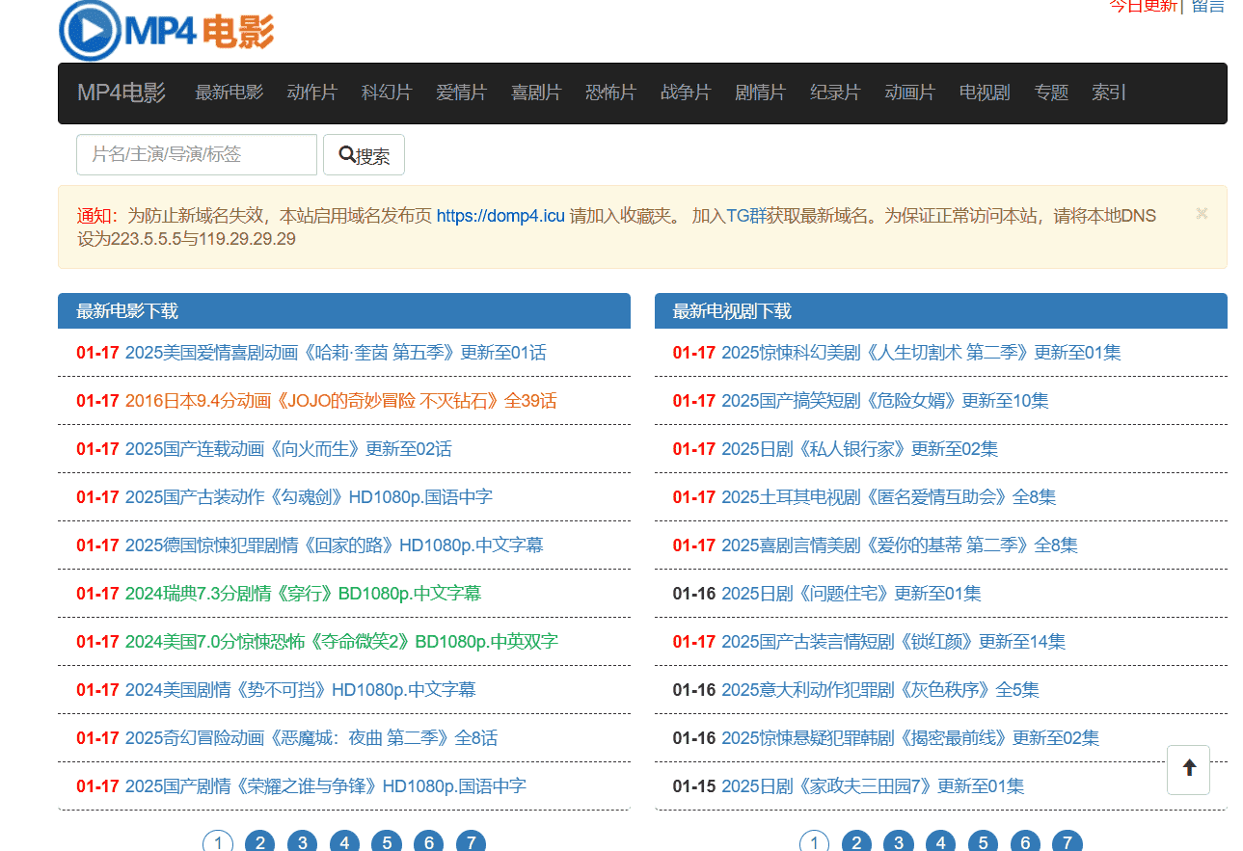The width and height of the screenshot is (1243, 851).
Task: Open 《勾魂剑》 HD1080p entry
Action: (x=309, y=497)
